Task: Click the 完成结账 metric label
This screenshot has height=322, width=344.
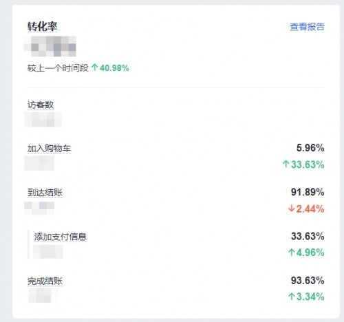Action: 45,281
